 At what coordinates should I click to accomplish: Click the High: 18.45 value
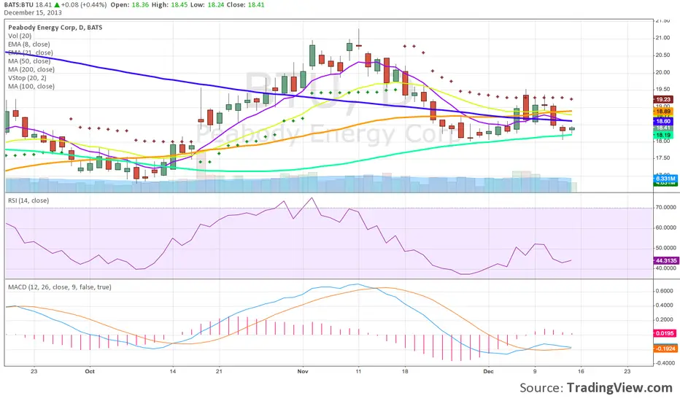(x=170, y=5)
